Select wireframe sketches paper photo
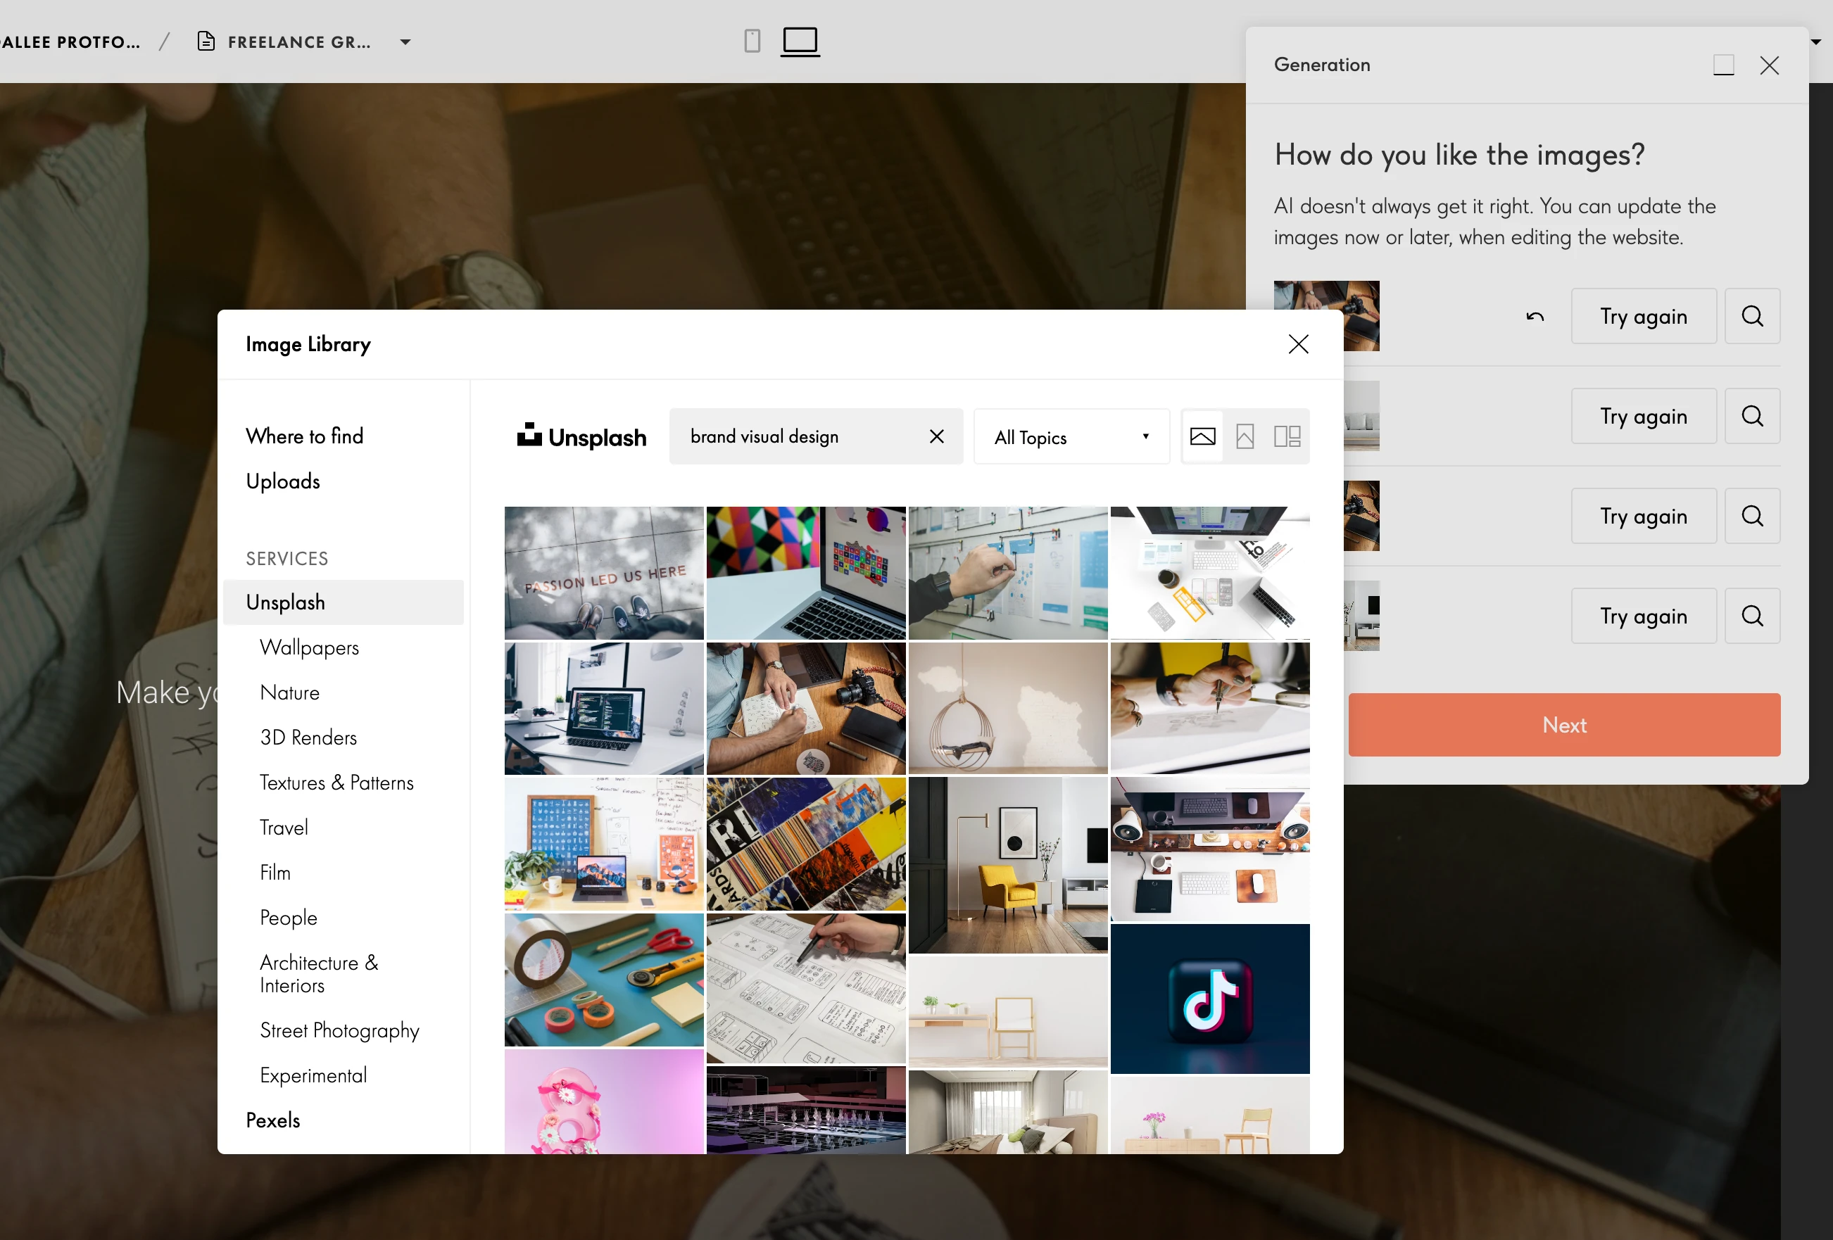Image resolution: width=1833 pixels, height=1240 pixels. [806, 989]
